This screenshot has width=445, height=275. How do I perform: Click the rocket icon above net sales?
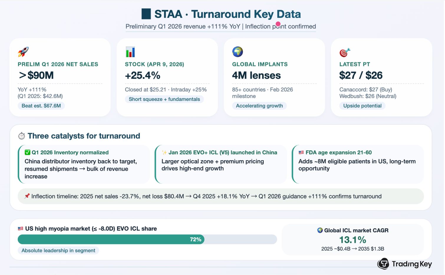[x=23, y=52]
